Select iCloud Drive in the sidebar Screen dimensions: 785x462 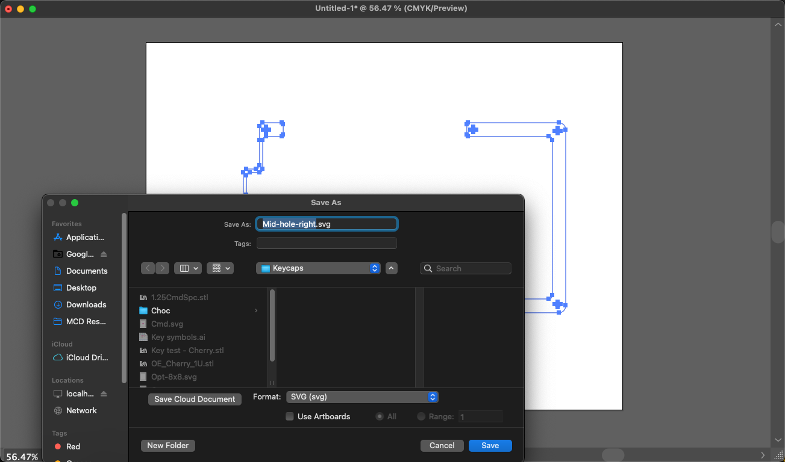(x=85, y=357)
